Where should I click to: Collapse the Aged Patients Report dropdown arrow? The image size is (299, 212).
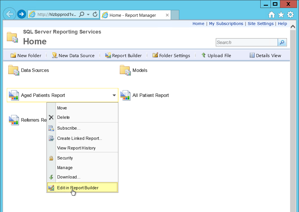pyautogui.click(x=114, y=95)
